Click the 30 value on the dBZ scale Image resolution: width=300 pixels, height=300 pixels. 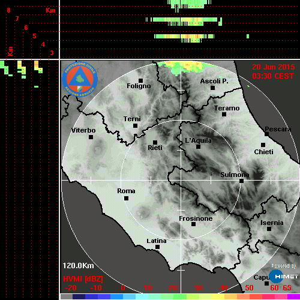[x=198, y=288]
